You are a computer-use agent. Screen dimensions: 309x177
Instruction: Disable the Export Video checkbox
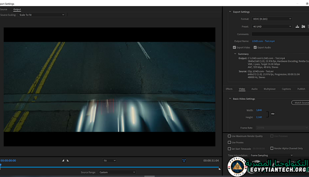235,47
